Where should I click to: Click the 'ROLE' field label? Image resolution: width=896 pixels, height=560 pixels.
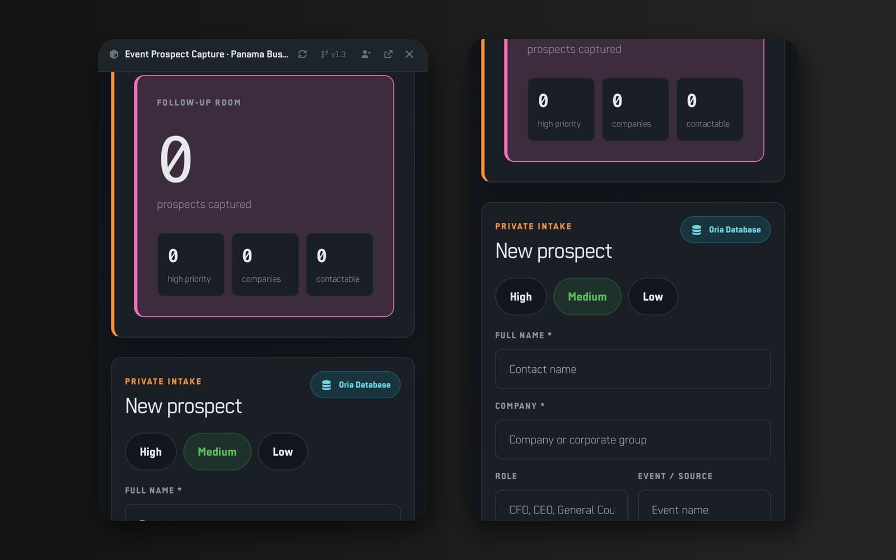pos(506,476)
